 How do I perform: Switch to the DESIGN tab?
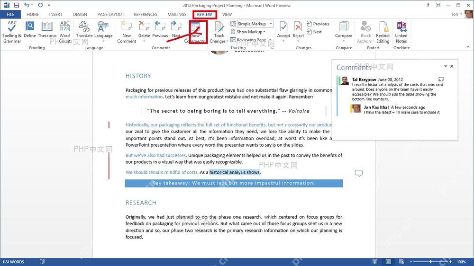80,15
